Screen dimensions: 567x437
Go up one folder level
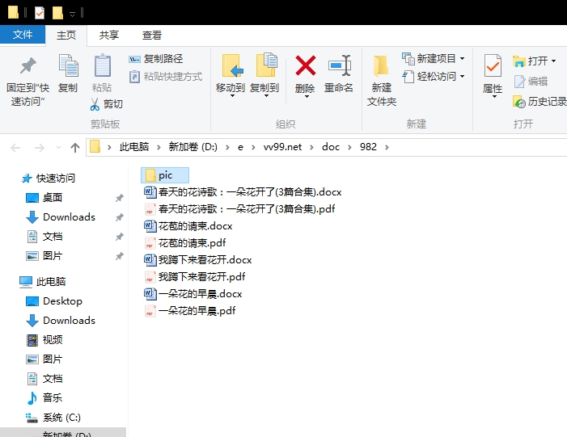coord(75,147)
